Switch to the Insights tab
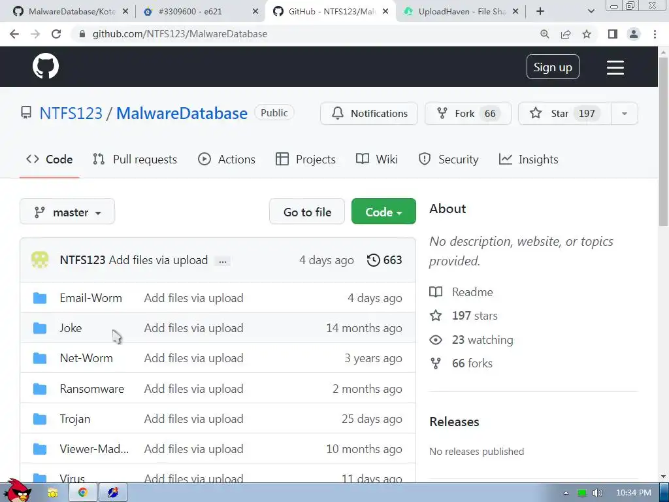Image resolution: width=669 pixels, height=502 pixels. click(x=529, y=159)
